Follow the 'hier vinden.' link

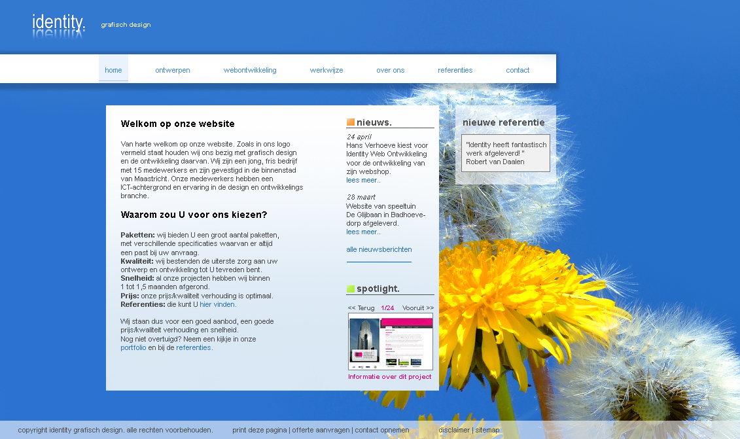[218, 304]
